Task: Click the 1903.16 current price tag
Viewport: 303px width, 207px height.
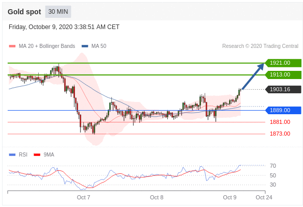Action: coord(283,89)
